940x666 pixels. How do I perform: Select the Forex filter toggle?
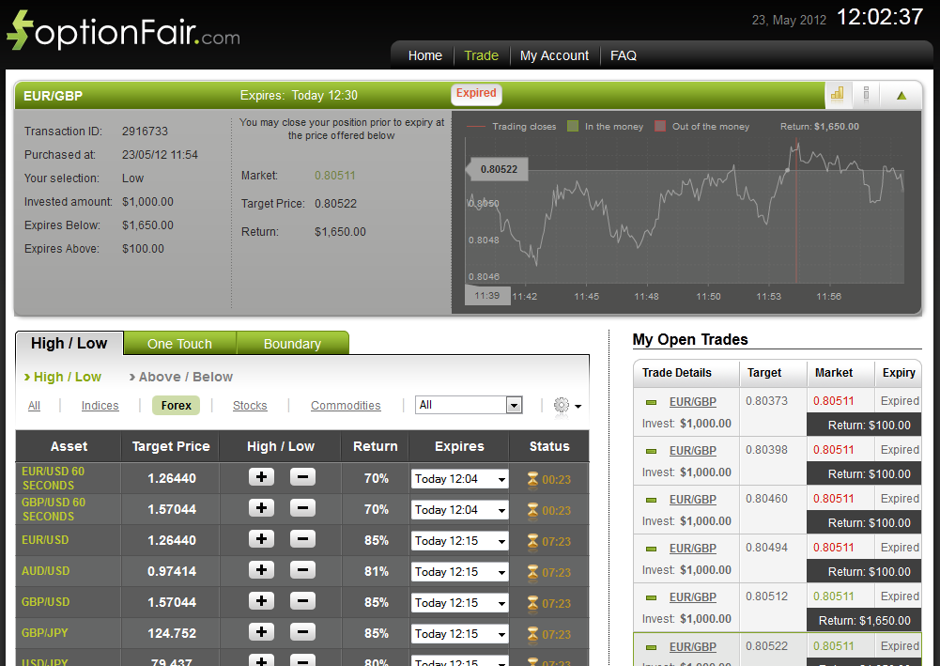click(176, 405)
